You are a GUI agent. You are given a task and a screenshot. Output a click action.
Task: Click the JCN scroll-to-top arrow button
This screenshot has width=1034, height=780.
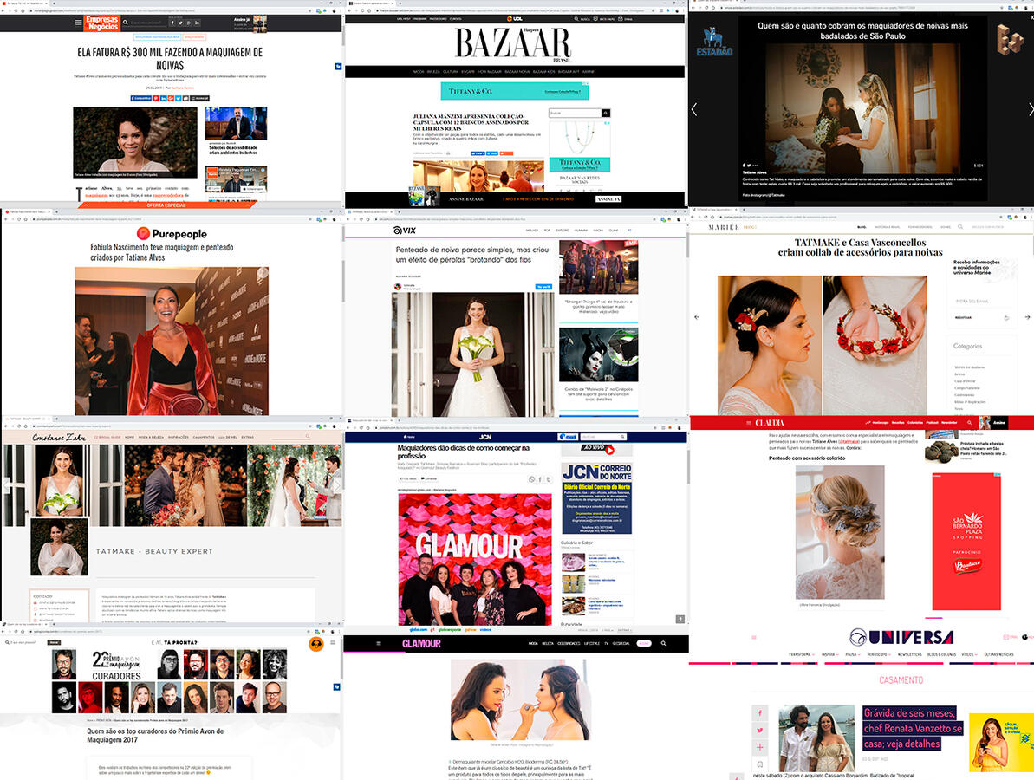[680, 618]
